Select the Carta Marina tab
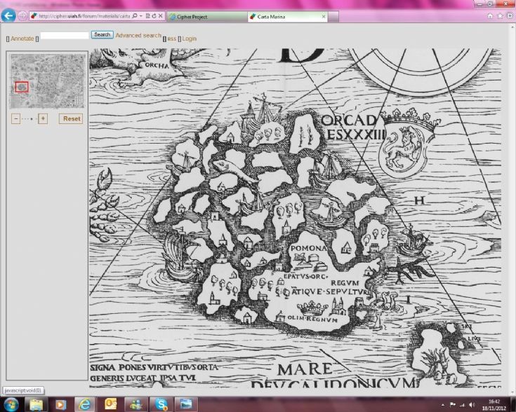 point(287,16)
